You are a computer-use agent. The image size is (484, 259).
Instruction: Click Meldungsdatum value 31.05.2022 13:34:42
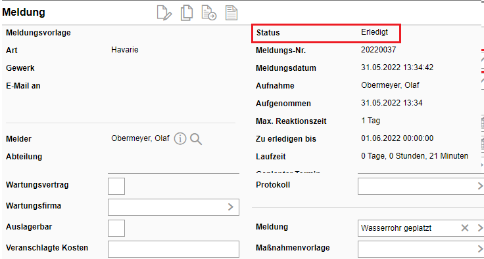[x=397, y=68]
